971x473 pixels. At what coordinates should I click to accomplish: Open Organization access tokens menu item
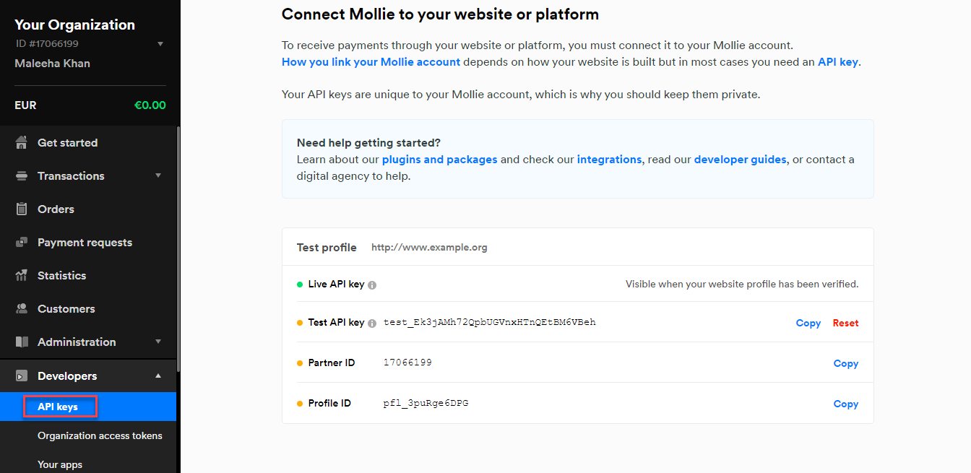click(x=100, y=435)
